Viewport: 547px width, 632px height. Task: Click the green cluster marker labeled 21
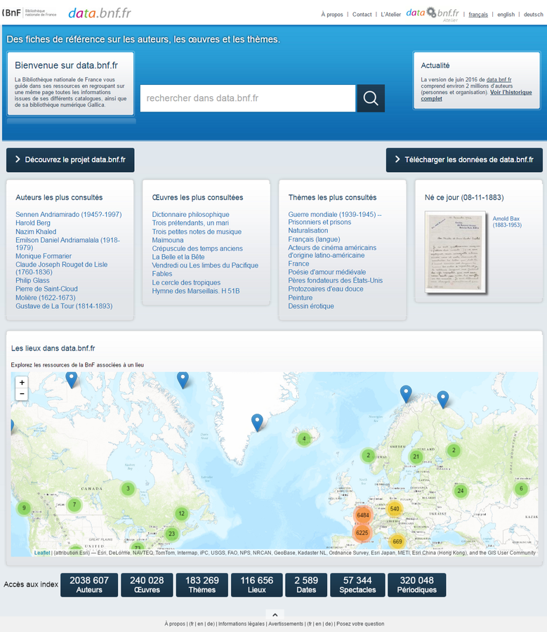tap(416, 456)
